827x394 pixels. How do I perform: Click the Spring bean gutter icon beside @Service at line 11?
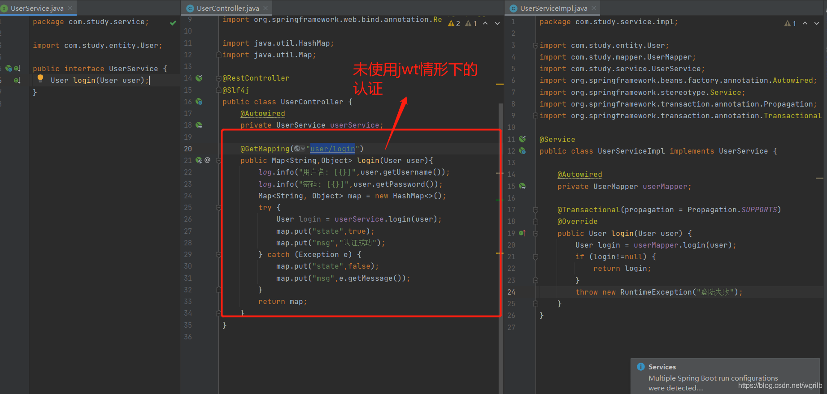[522, 139]
